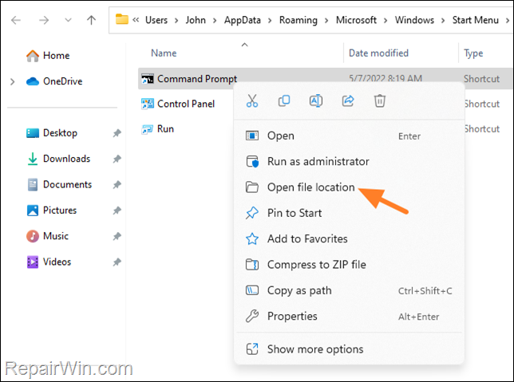Click the folder icon in address bar
Viewport: 514px width, 382px height.
click(x=121, y=19)
